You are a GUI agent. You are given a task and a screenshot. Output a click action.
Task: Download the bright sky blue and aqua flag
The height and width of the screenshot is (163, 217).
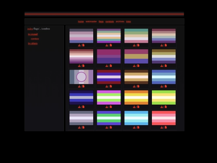[x=134, y=127]
